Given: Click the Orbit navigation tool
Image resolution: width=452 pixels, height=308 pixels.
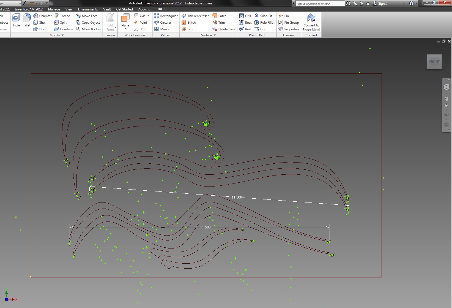Looking at the screenshot, I should 446,115.
